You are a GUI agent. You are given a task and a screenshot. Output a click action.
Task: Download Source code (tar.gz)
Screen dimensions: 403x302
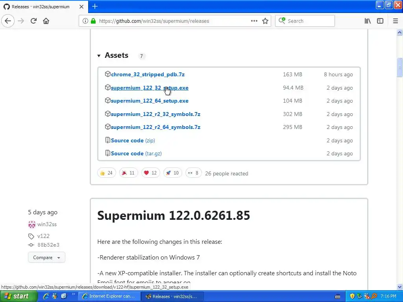pyautogui.click(x=136, y=154)
